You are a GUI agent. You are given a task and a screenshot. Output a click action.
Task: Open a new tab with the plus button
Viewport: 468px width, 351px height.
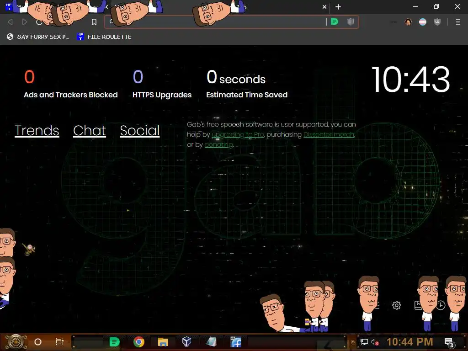click(x=338, y=7)
